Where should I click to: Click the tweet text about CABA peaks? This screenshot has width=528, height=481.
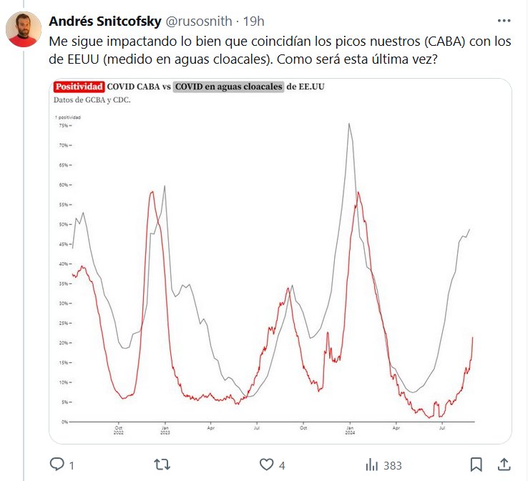click(x=280, y=51)
